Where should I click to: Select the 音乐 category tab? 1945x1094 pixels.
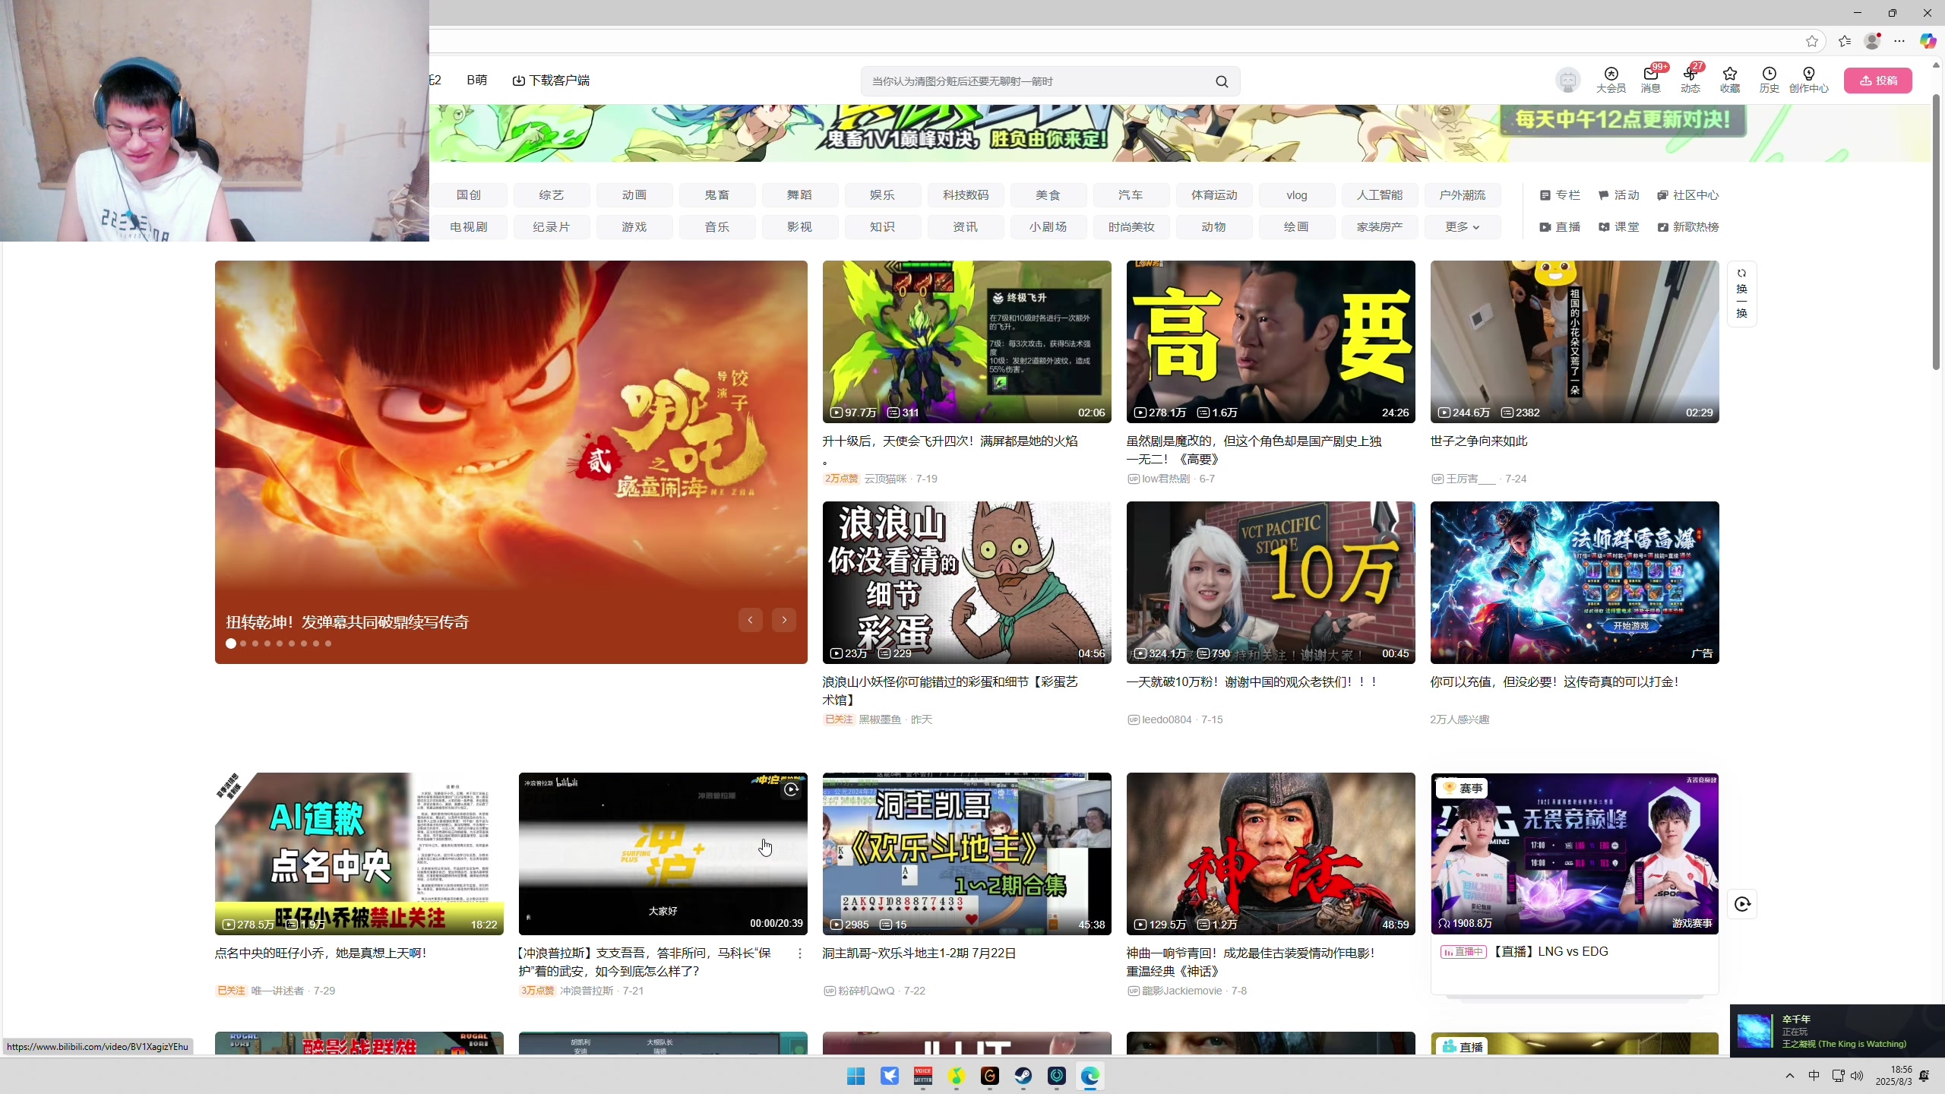tap(717, 227)
